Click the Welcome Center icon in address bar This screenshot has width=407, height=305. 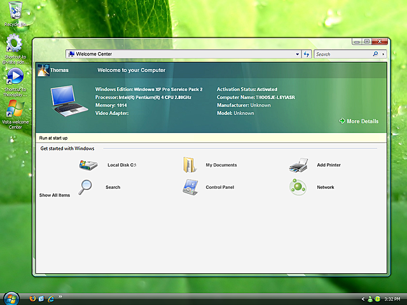coord(71,54)
